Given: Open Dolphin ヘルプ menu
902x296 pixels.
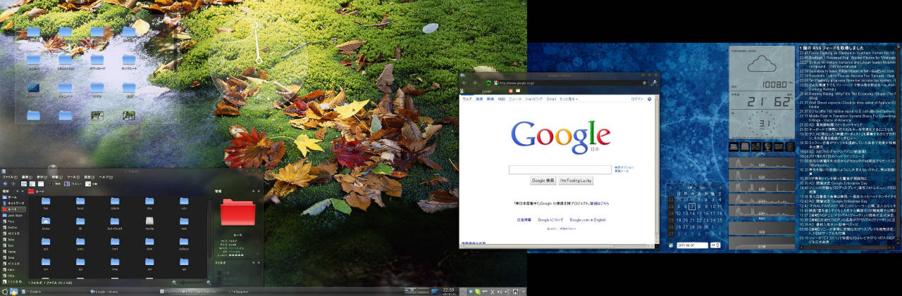Looking at the screenshot, I should click(105, 176).
